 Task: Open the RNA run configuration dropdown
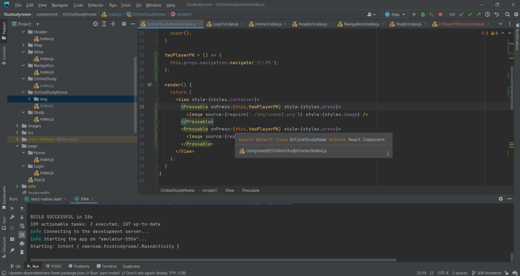(395, 14)
